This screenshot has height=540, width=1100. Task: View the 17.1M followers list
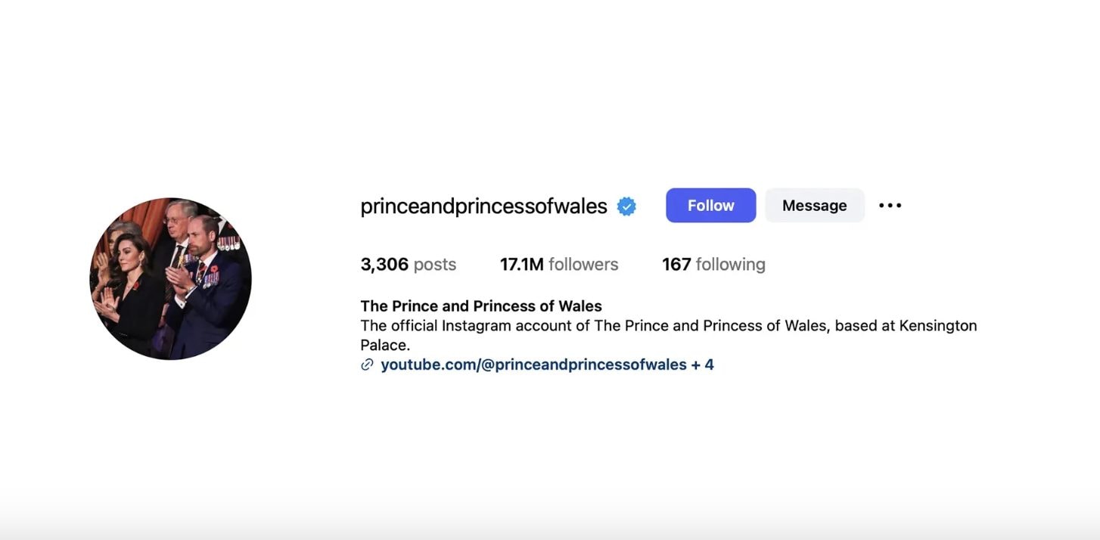559,264
